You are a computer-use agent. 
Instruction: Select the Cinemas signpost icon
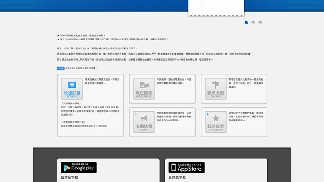215,85
